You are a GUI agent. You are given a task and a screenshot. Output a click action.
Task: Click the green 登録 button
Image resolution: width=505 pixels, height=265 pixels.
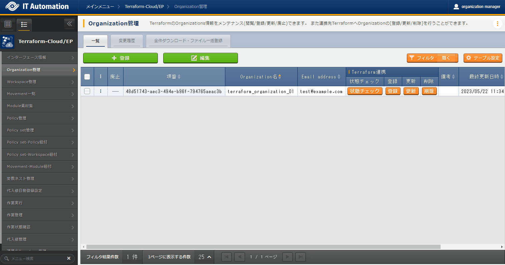point(120,58)
